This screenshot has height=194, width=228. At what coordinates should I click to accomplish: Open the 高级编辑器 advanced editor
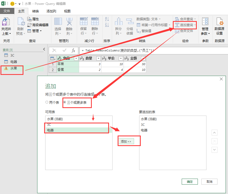tap(38, 25)
